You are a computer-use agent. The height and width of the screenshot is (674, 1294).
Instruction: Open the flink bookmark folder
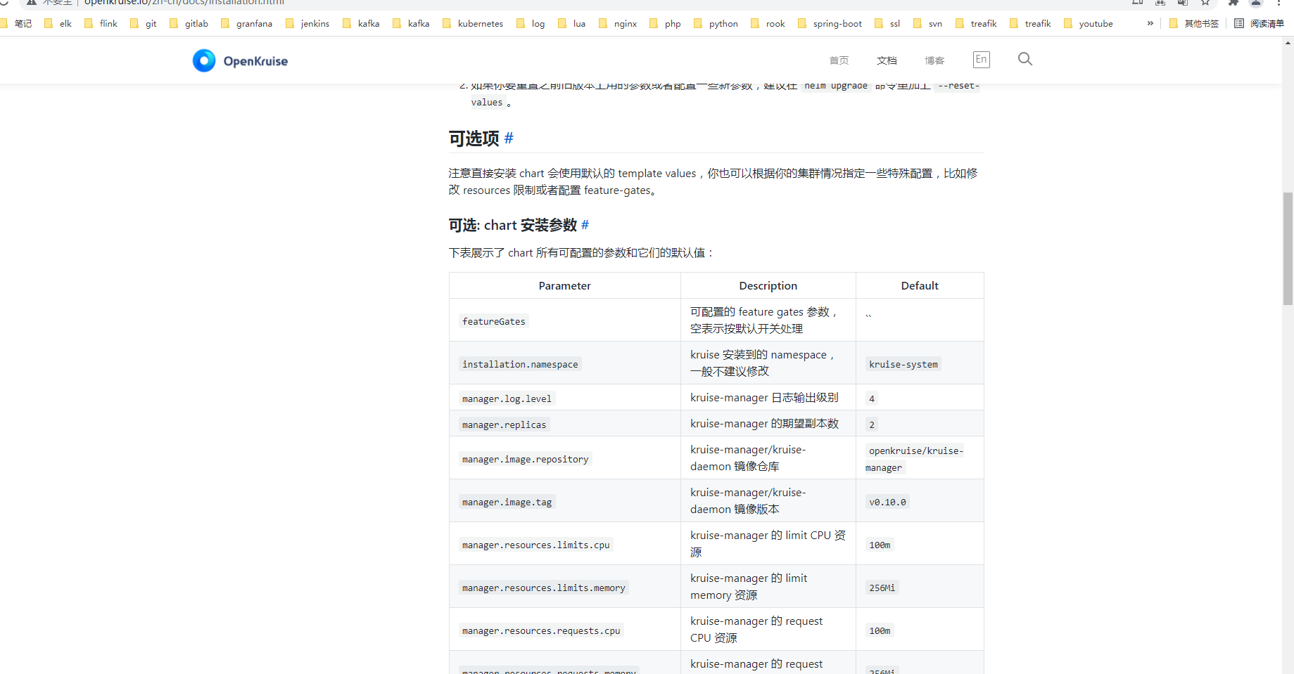point(101,23)
